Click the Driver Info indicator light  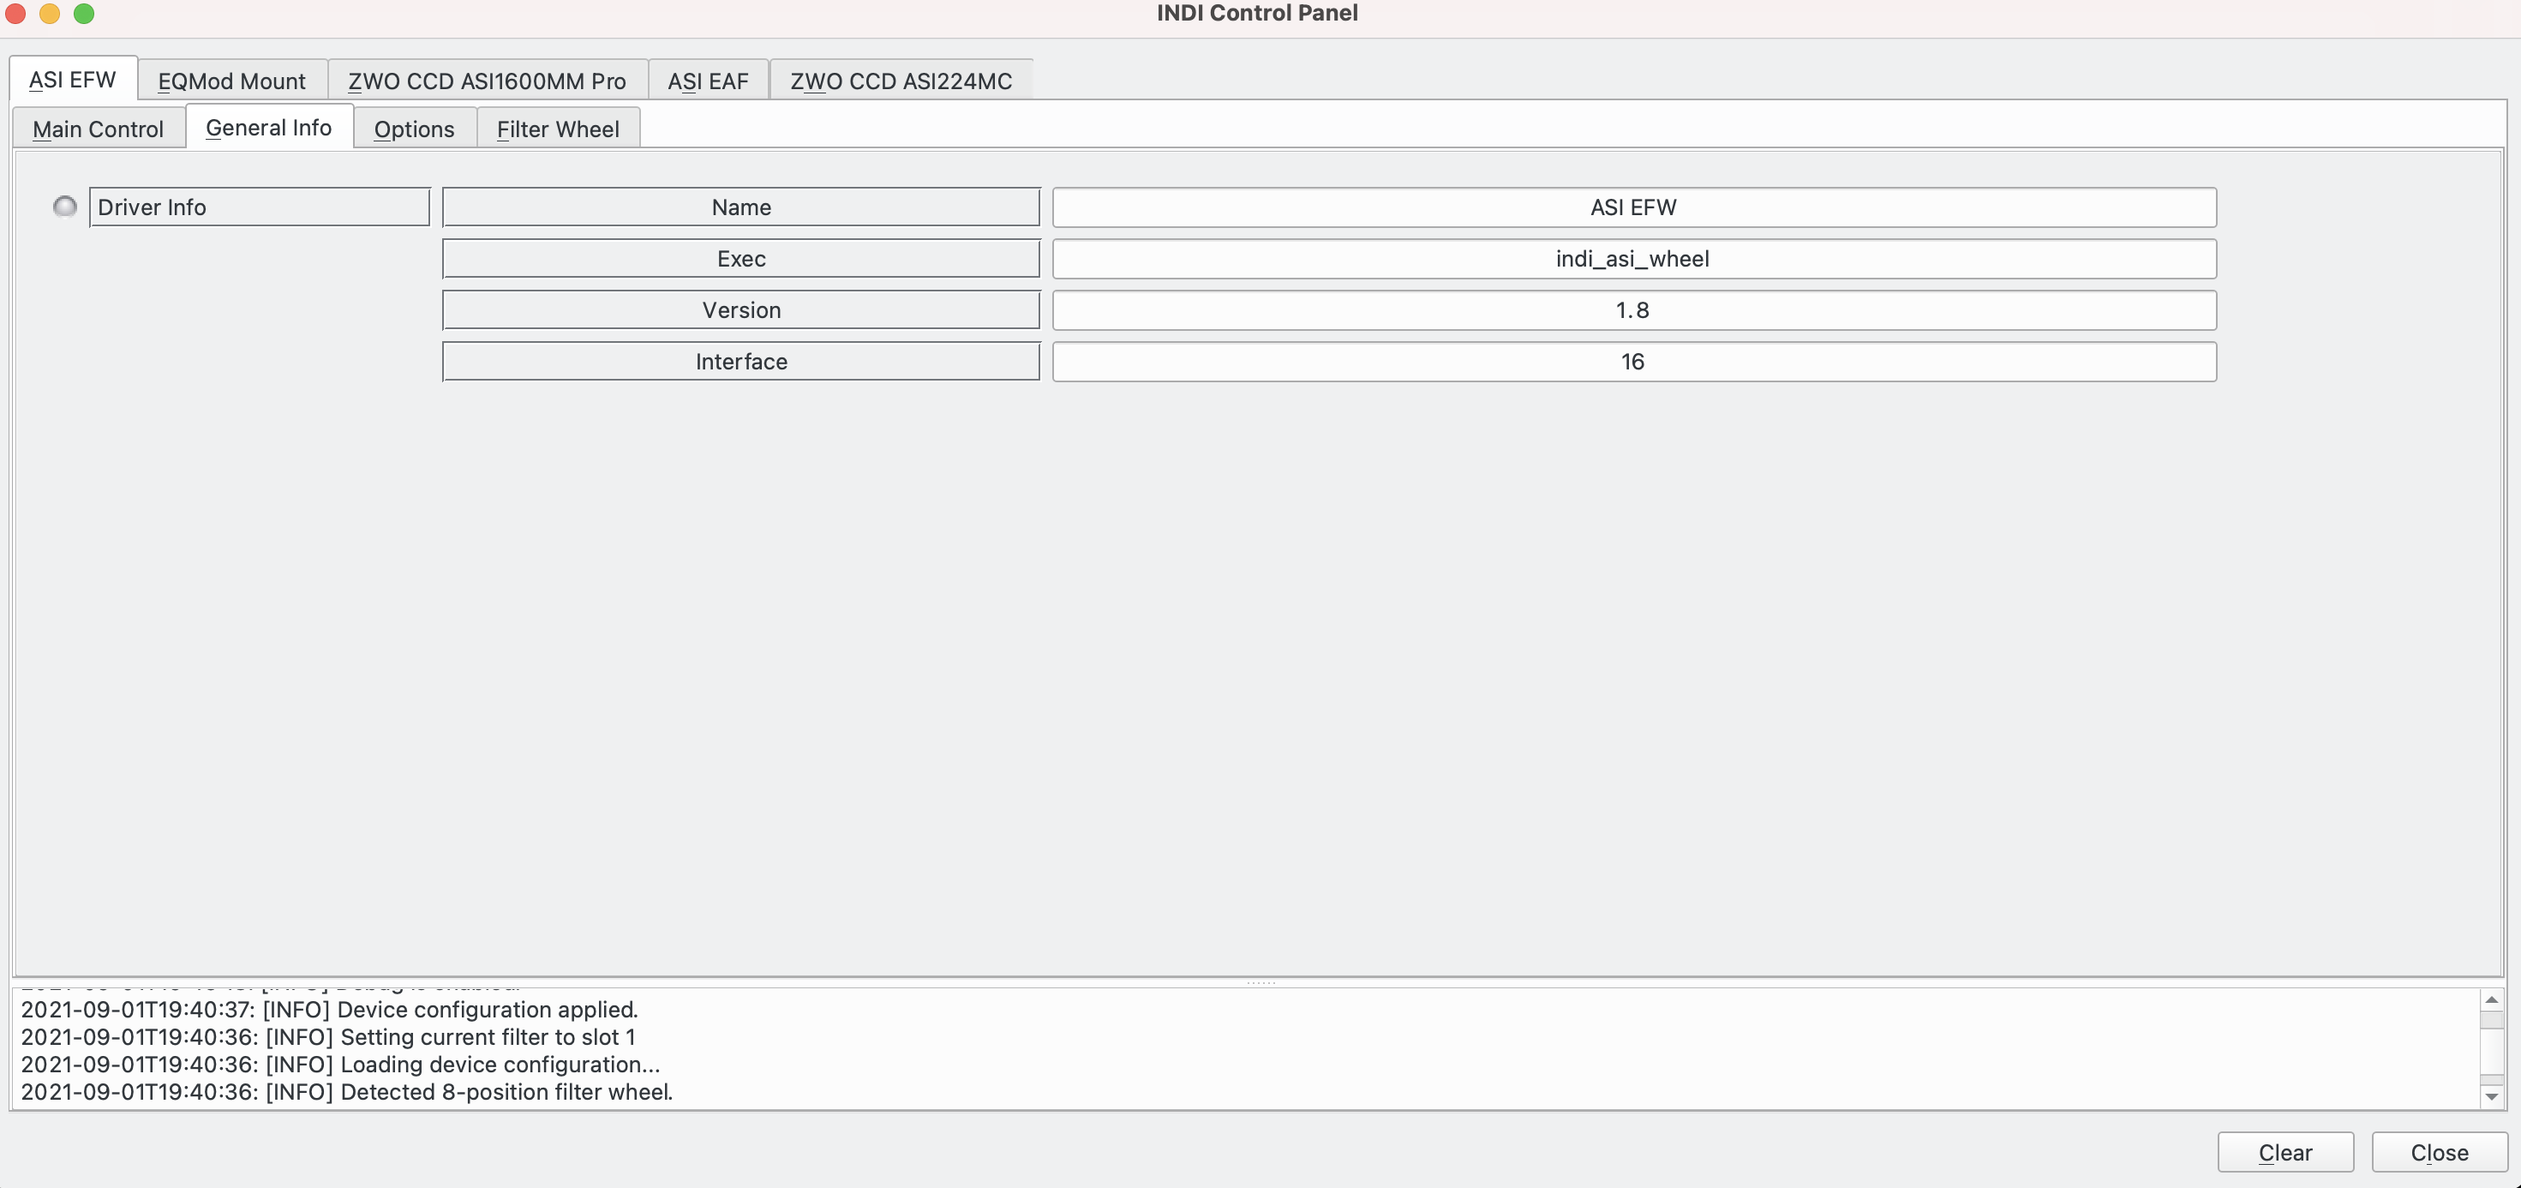click(63, 206)
